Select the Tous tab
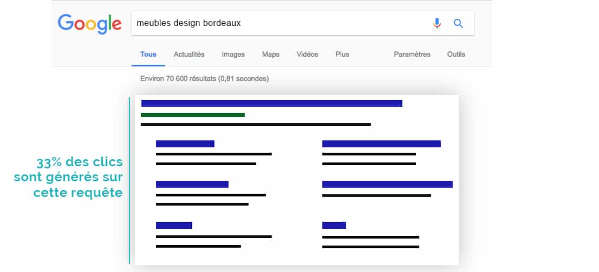Screen dimensions: 599x272 point(148,54)
